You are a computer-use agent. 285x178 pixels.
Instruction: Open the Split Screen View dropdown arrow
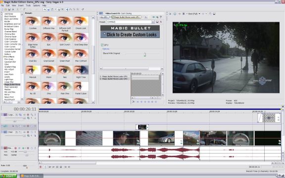coord(187,14)
